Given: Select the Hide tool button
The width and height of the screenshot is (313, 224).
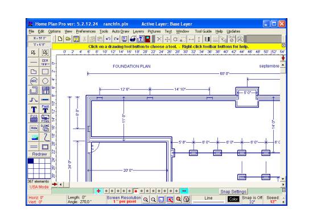Looking at the screenshot, I should 34,128.
